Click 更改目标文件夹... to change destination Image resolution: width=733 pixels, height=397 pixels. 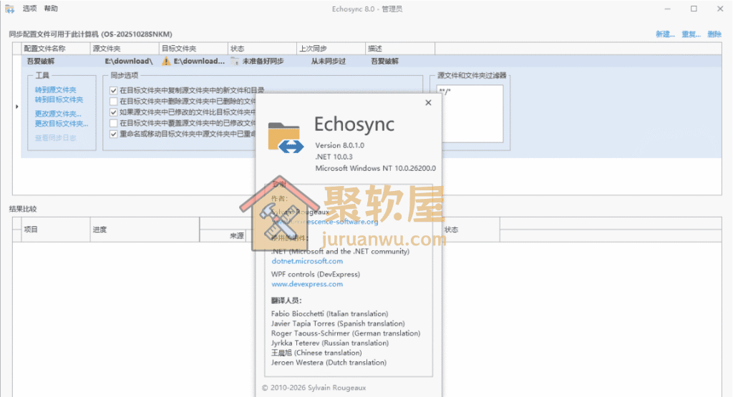coord(62,123)
